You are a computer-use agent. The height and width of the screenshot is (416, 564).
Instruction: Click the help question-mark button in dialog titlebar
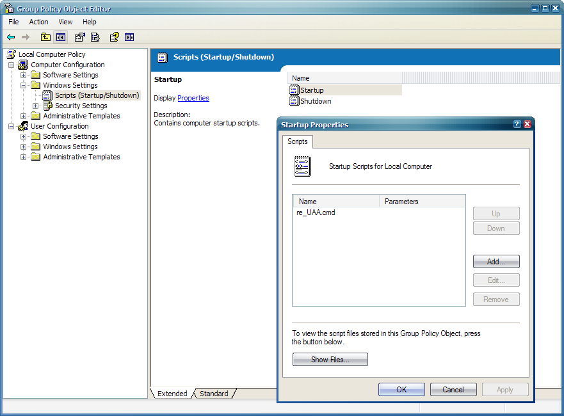pyautogui.click(x=517, y=124)
